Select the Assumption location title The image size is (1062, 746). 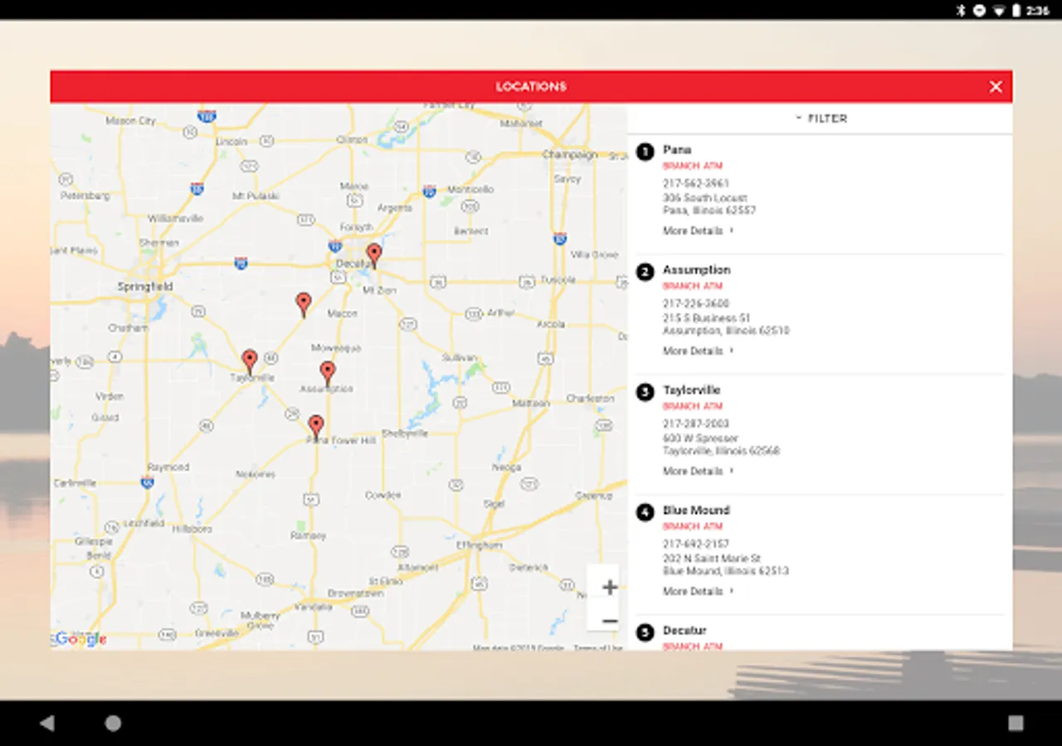tap(696, 270)
